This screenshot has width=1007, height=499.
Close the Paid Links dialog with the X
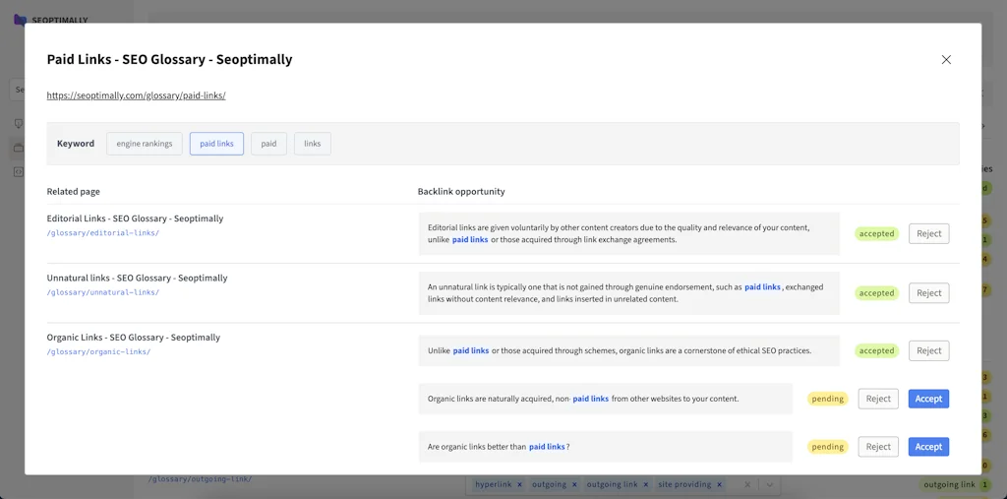point(946,60)
